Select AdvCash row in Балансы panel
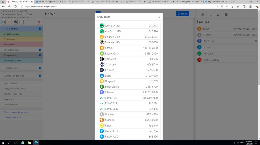 tap(227, 54)
